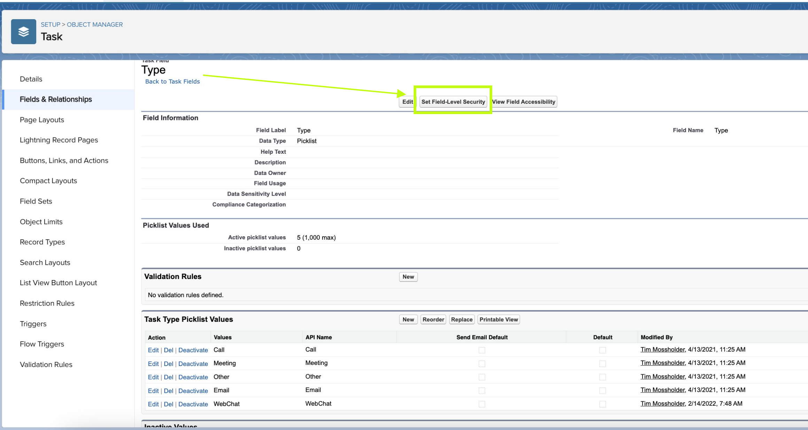Check the Default box for WebChat value
The height and width of the screenshot is (430, 808).
click(x=603, y=404)
